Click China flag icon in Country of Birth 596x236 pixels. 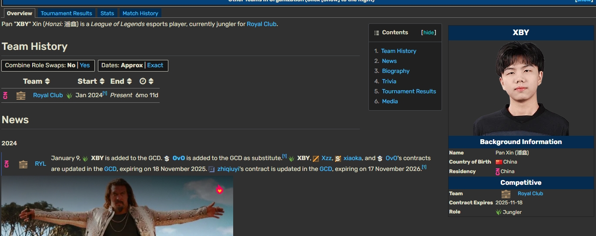[499, 162]
